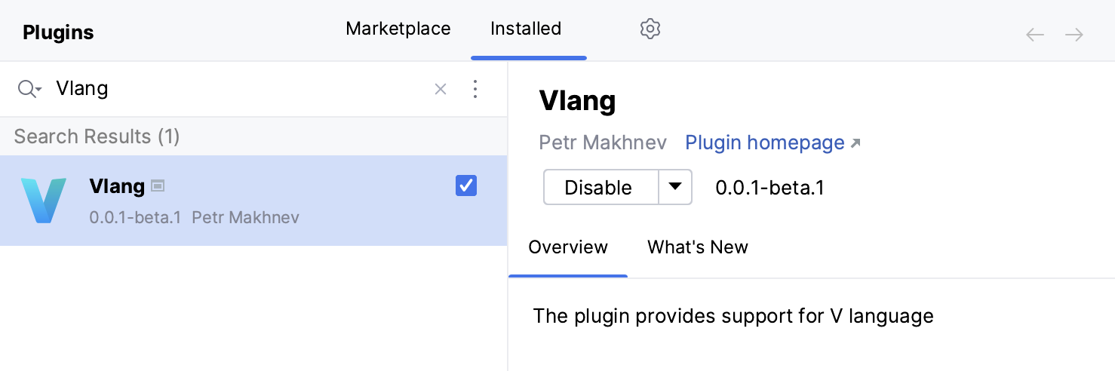Open the plugins settings gear menu

click(x=650, y=29)
